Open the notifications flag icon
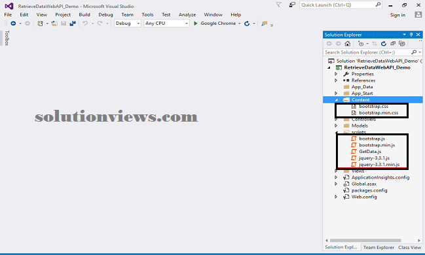This screenshot has height=255, width=425. 278,5
